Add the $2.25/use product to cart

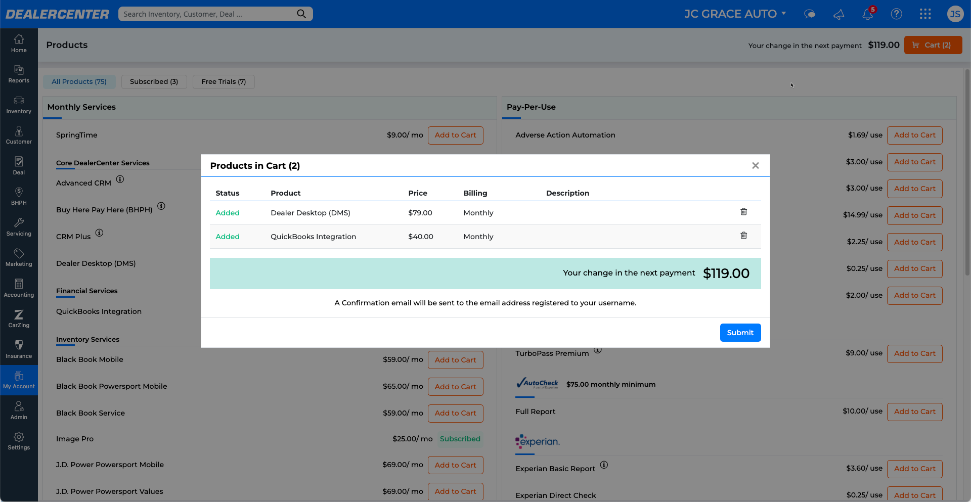point(914,242)
